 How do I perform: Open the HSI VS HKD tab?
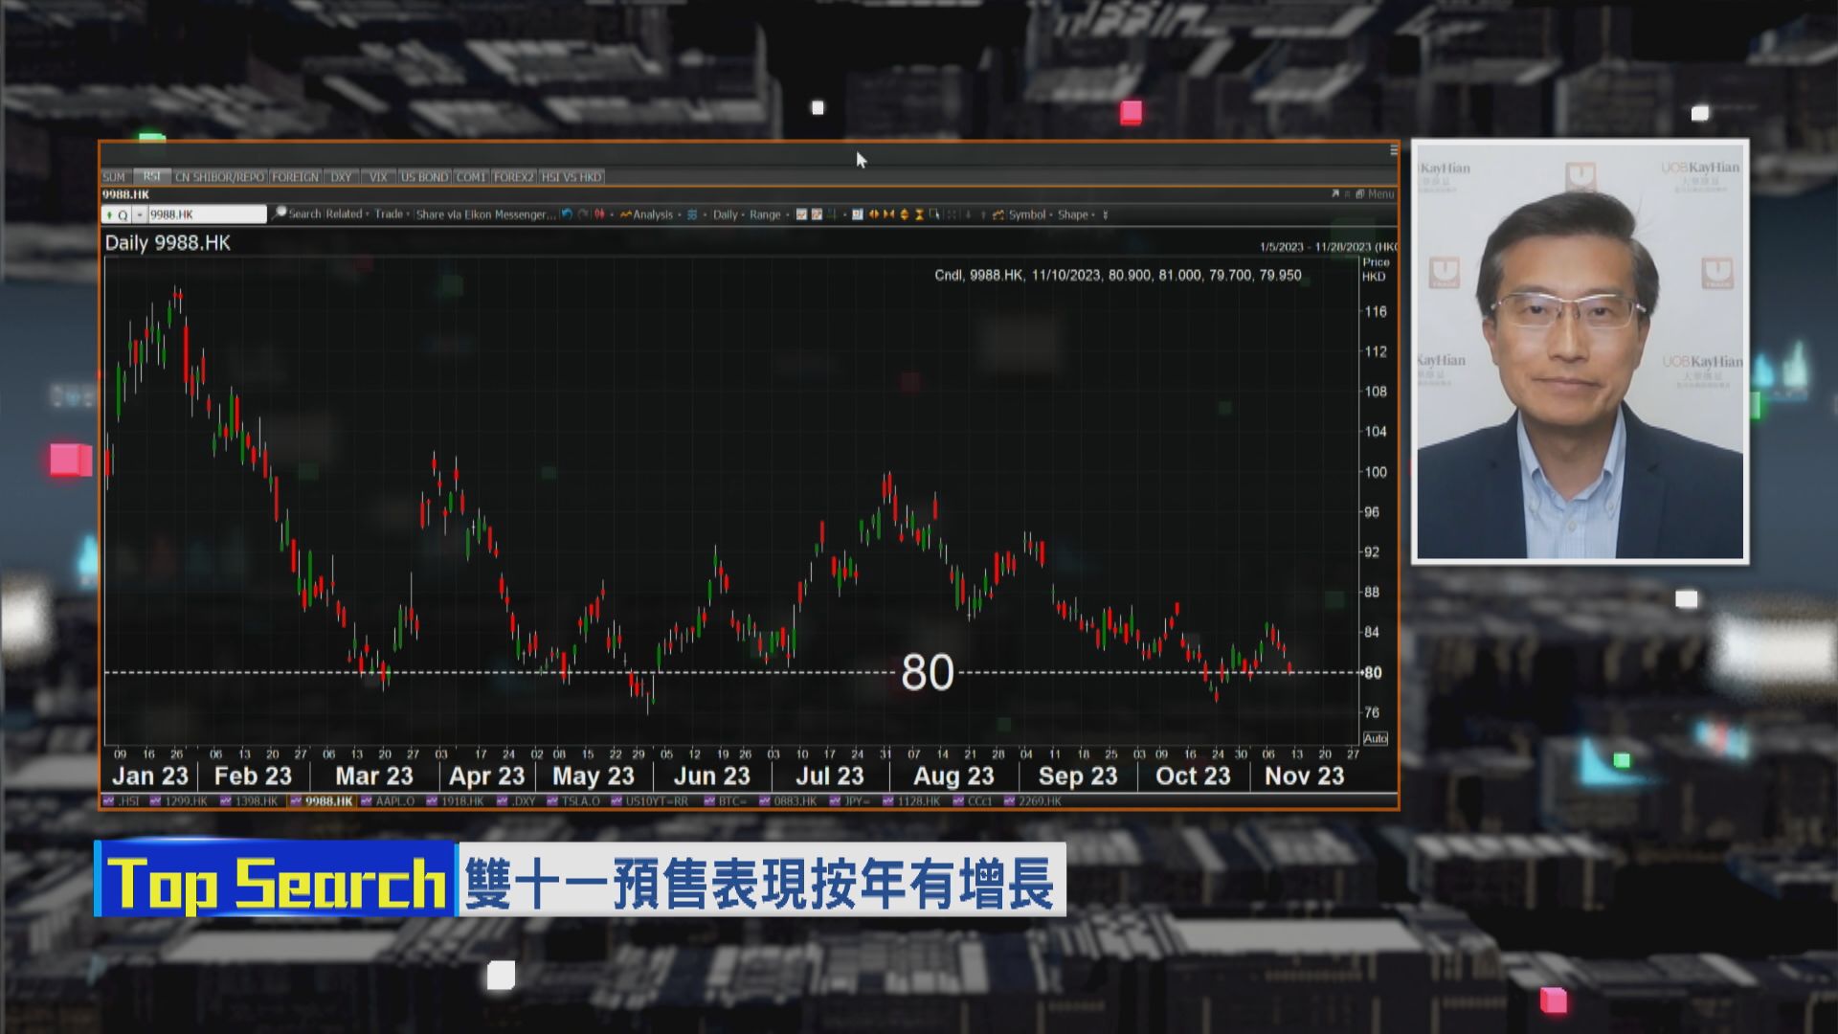click(x=572, y=176)
